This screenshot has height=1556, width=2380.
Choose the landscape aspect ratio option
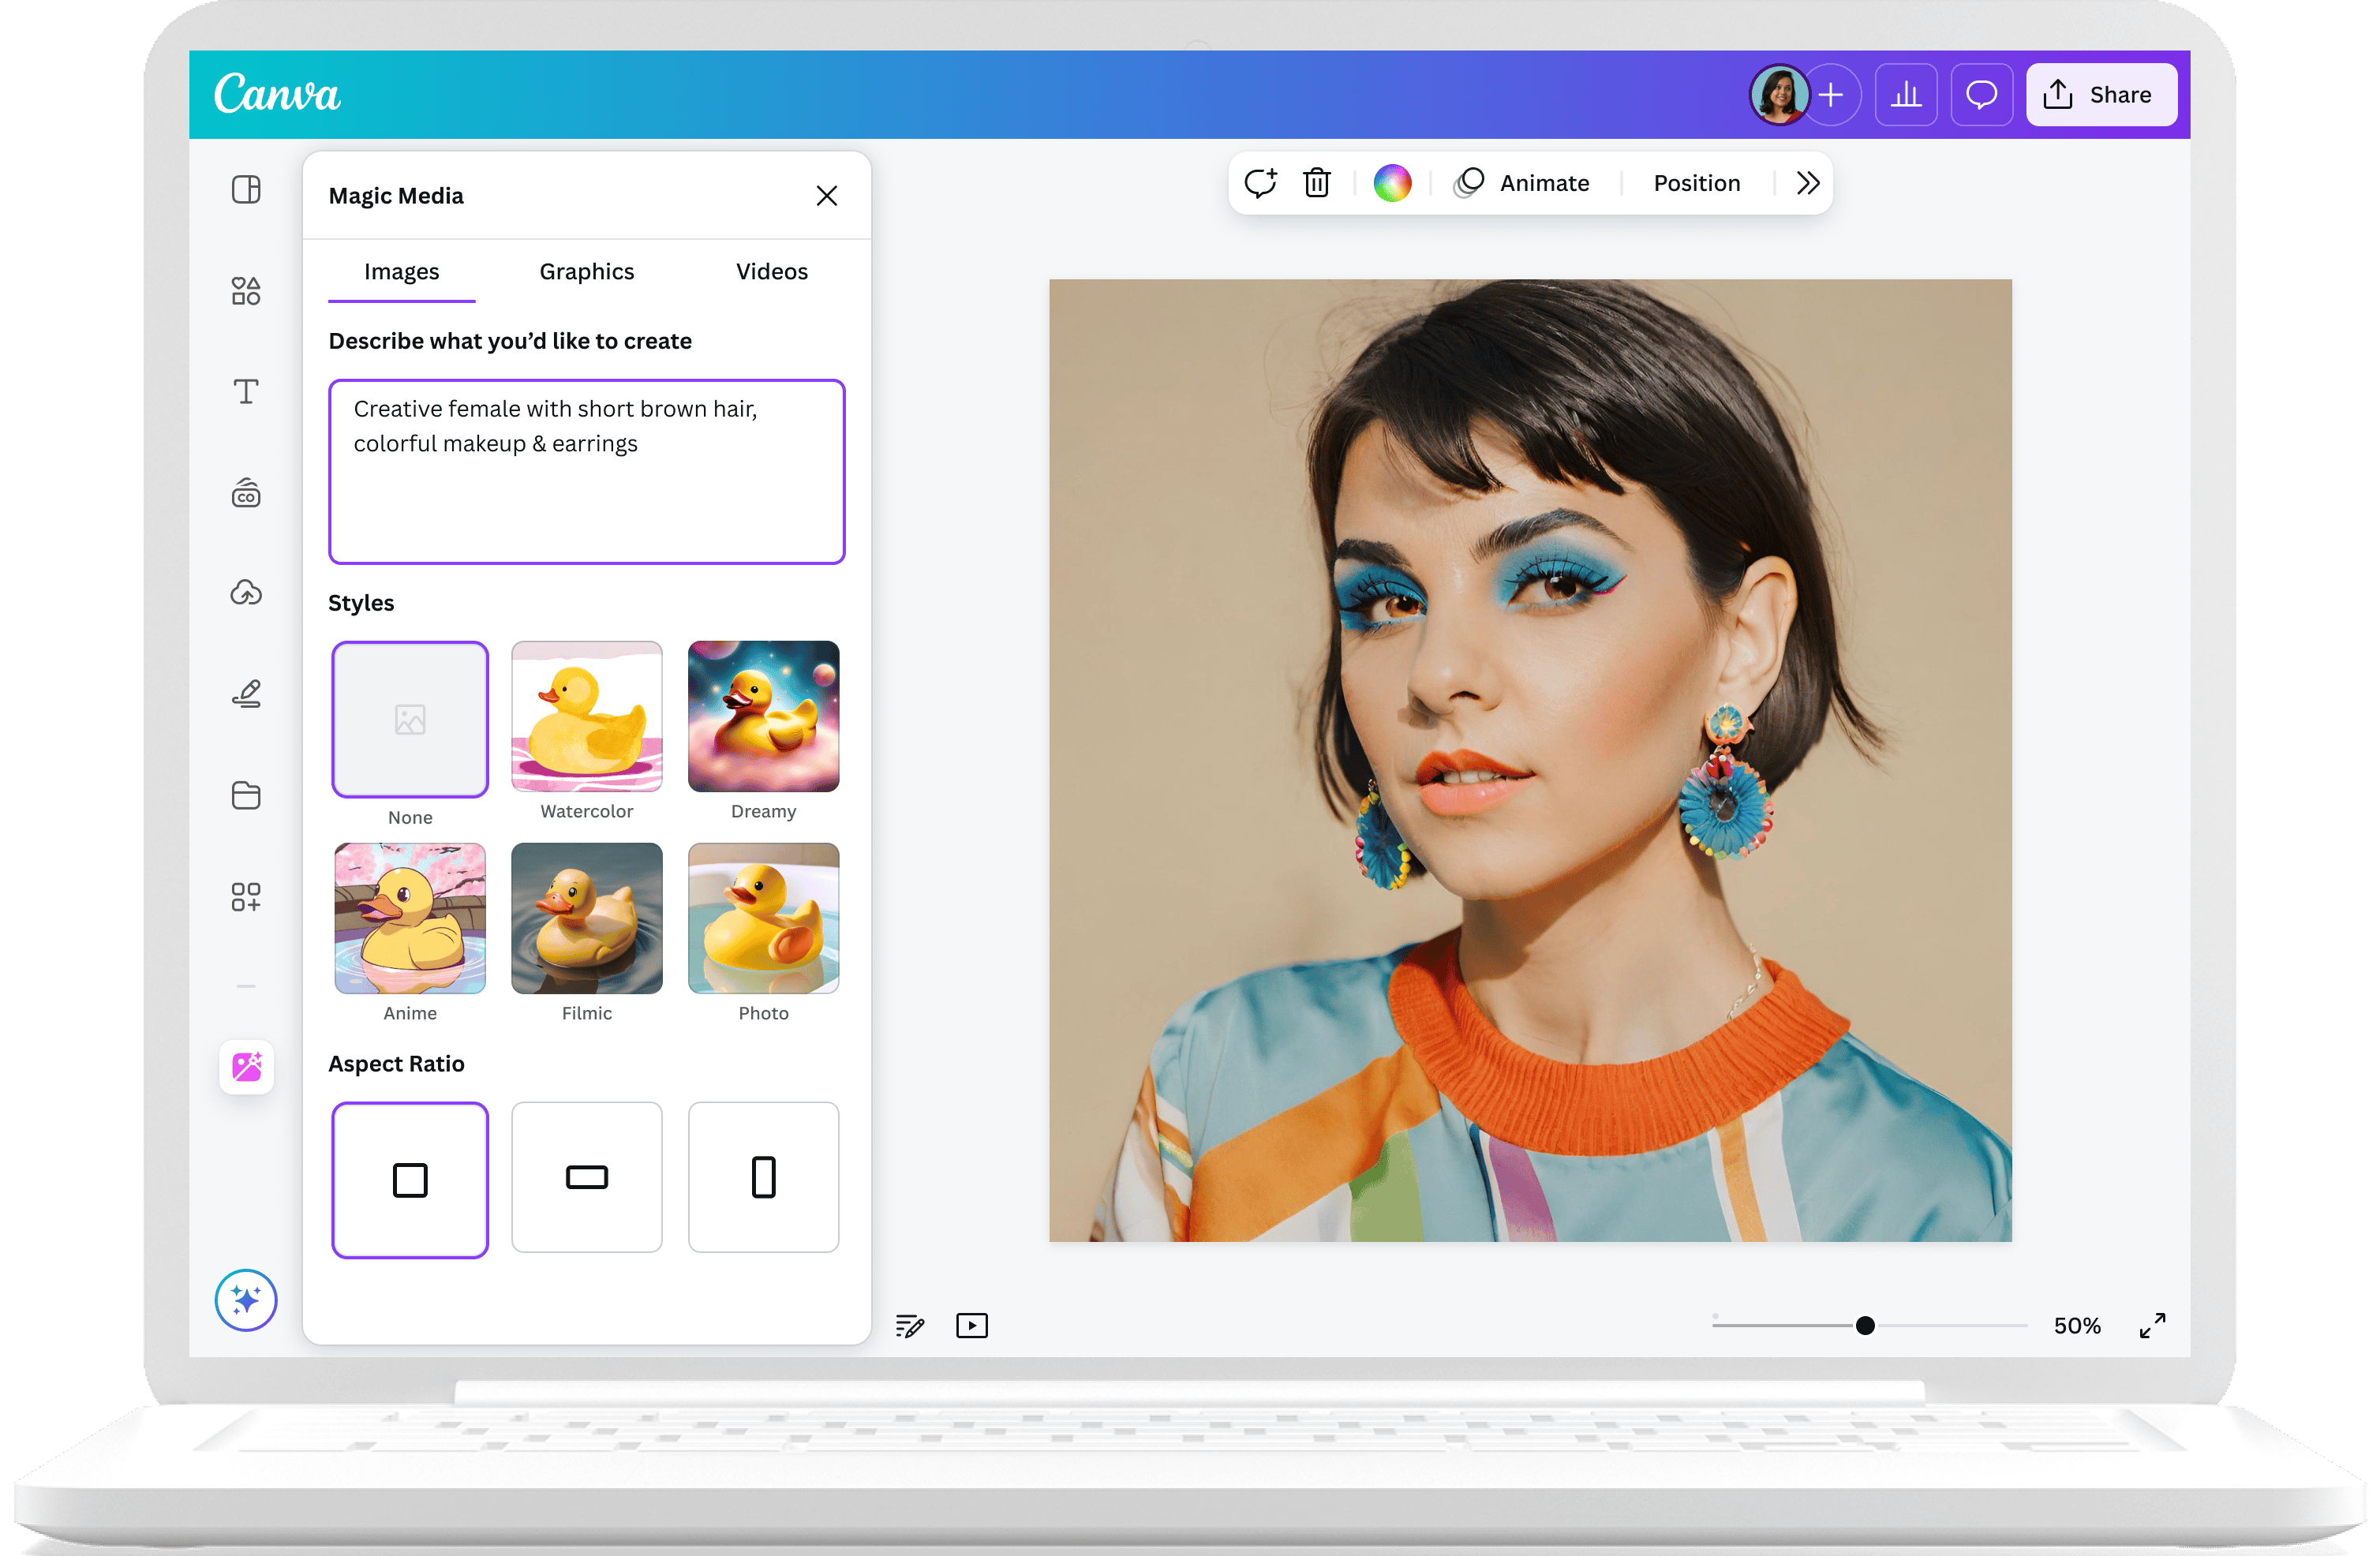587,1177
